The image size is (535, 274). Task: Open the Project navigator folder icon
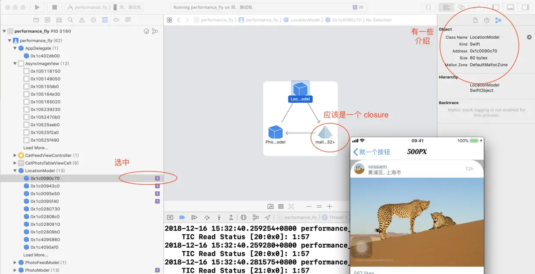tap(36, 20)
